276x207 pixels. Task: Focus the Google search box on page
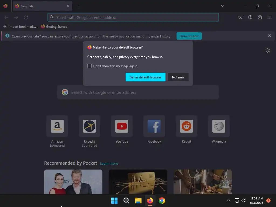[x=138, y=92]
